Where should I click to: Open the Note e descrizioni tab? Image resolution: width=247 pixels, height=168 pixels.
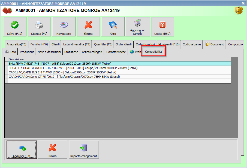click(49, 52)
